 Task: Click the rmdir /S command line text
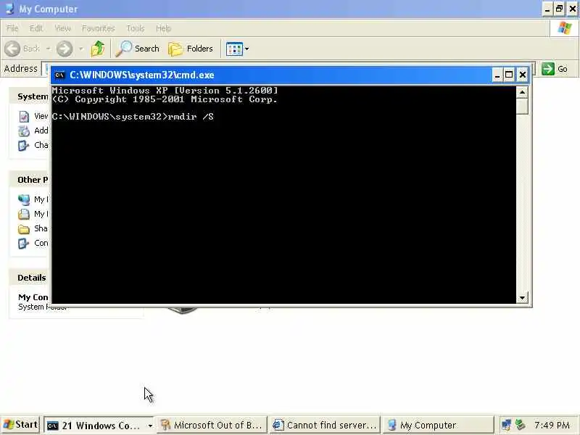coord(191,117)
